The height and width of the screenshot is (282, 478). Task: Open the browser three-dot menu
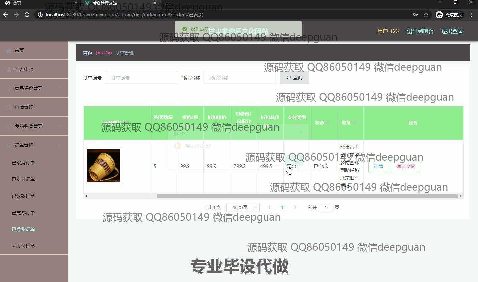coord(471,15)
